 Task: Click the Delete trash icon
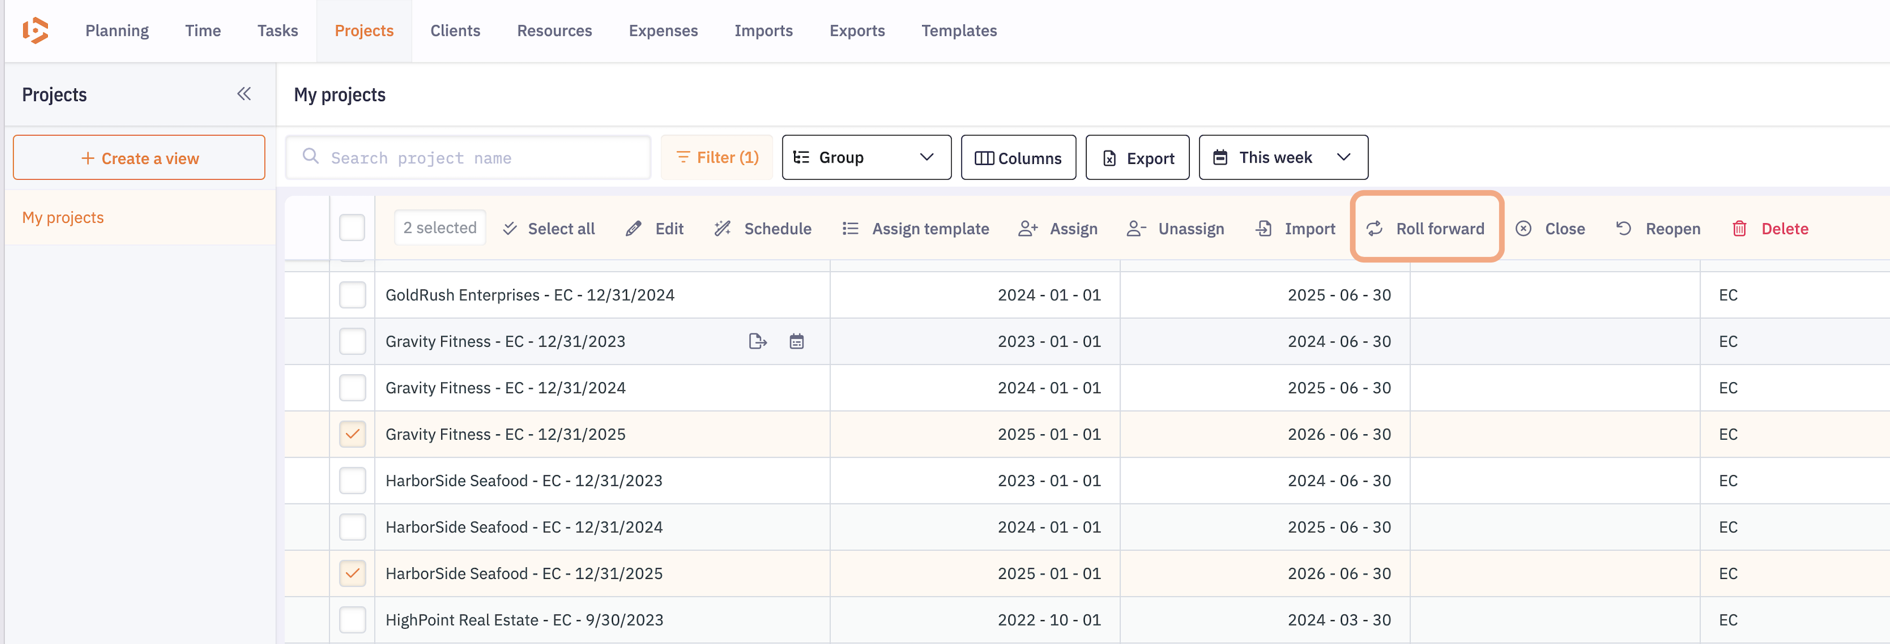pyautogui.click(x=1739, y=229)
